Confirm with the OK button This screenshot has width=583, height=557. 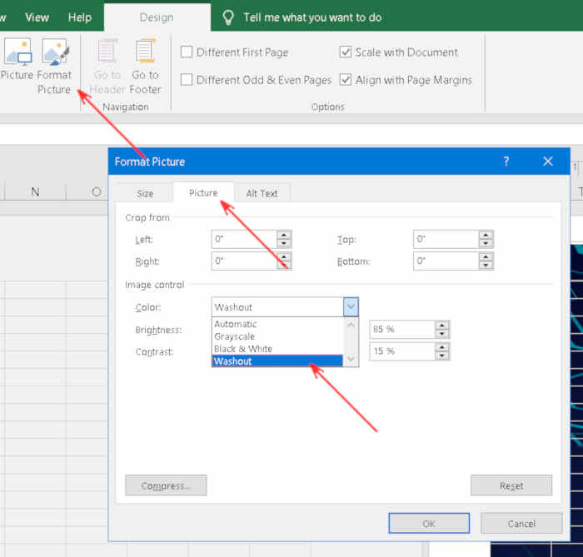pyautogui.click(x=429, y=523)
